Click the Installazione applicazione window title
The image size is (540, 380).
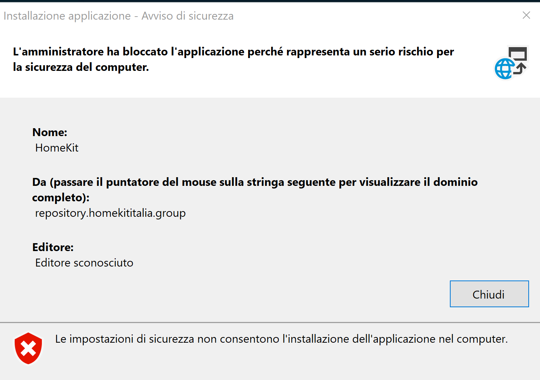(x=67, y=16)
